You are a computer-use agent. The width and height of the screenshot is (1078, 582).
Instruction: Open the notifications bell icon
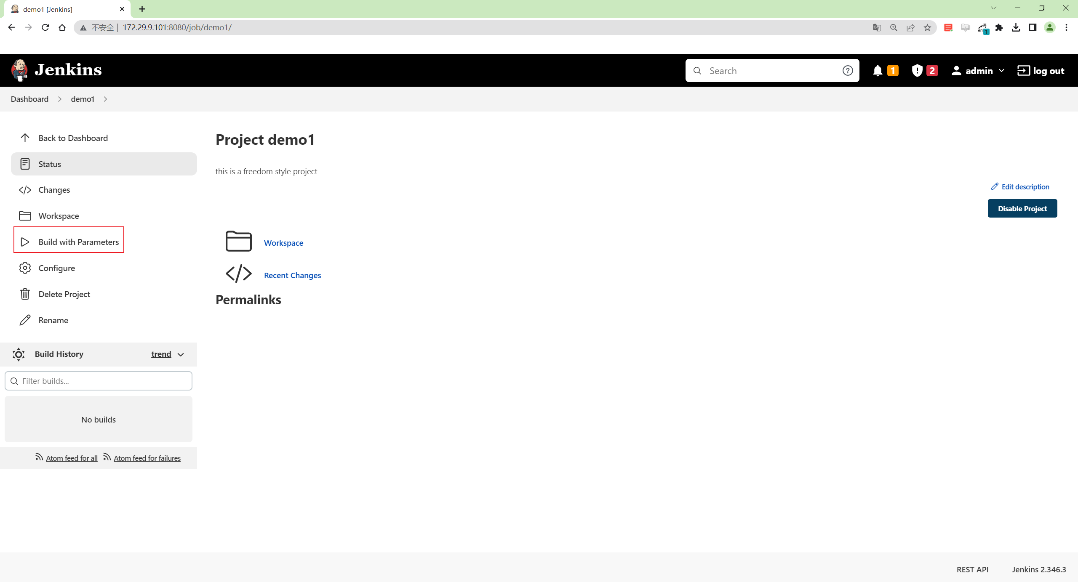(878, 71)
